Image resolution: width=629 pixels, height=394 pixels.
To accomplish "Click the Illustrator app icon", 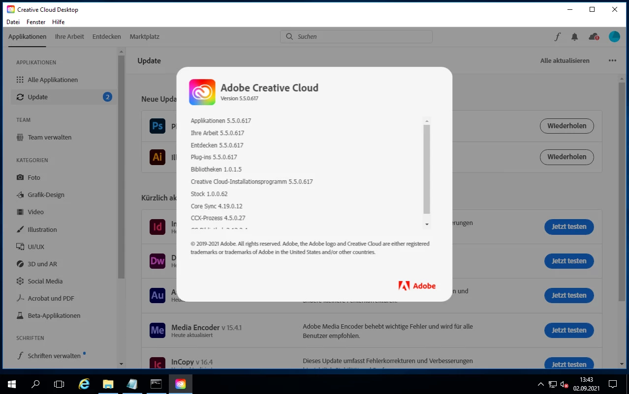I will pos(157,157).
